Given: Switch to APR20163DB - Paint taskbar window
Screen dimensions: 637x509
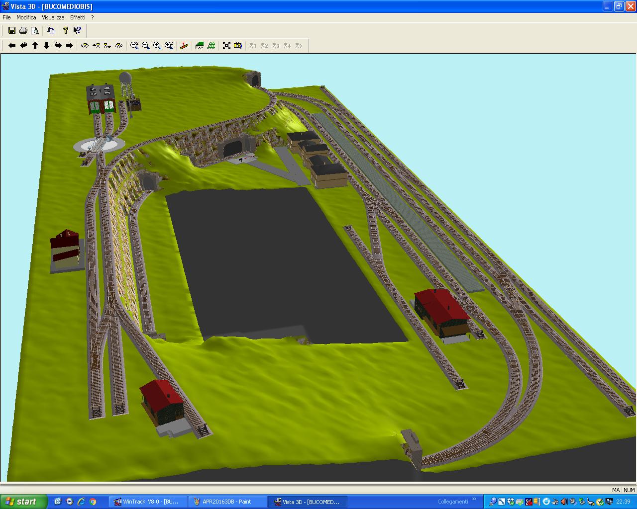Looking at the screenshot, I should click(227, 502).
